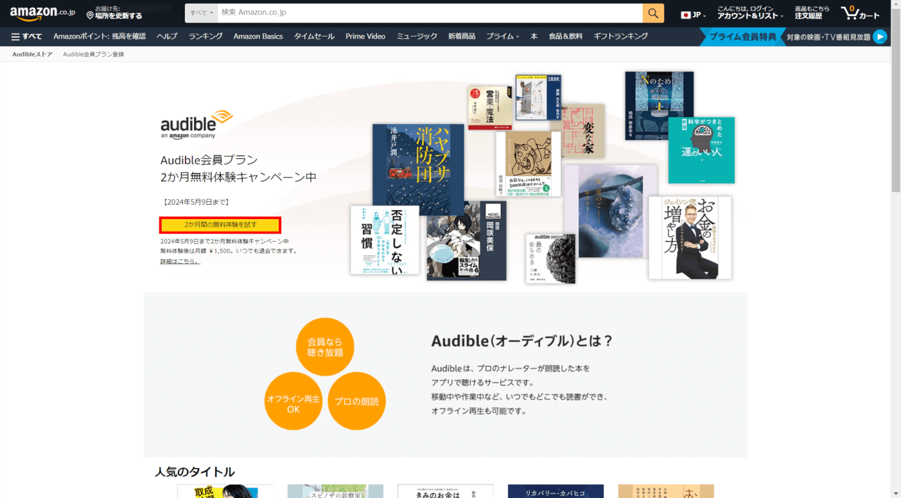Screen dimensions: 901x498
Task: Click the search magnifier button
Action: (x=653, y=13)
